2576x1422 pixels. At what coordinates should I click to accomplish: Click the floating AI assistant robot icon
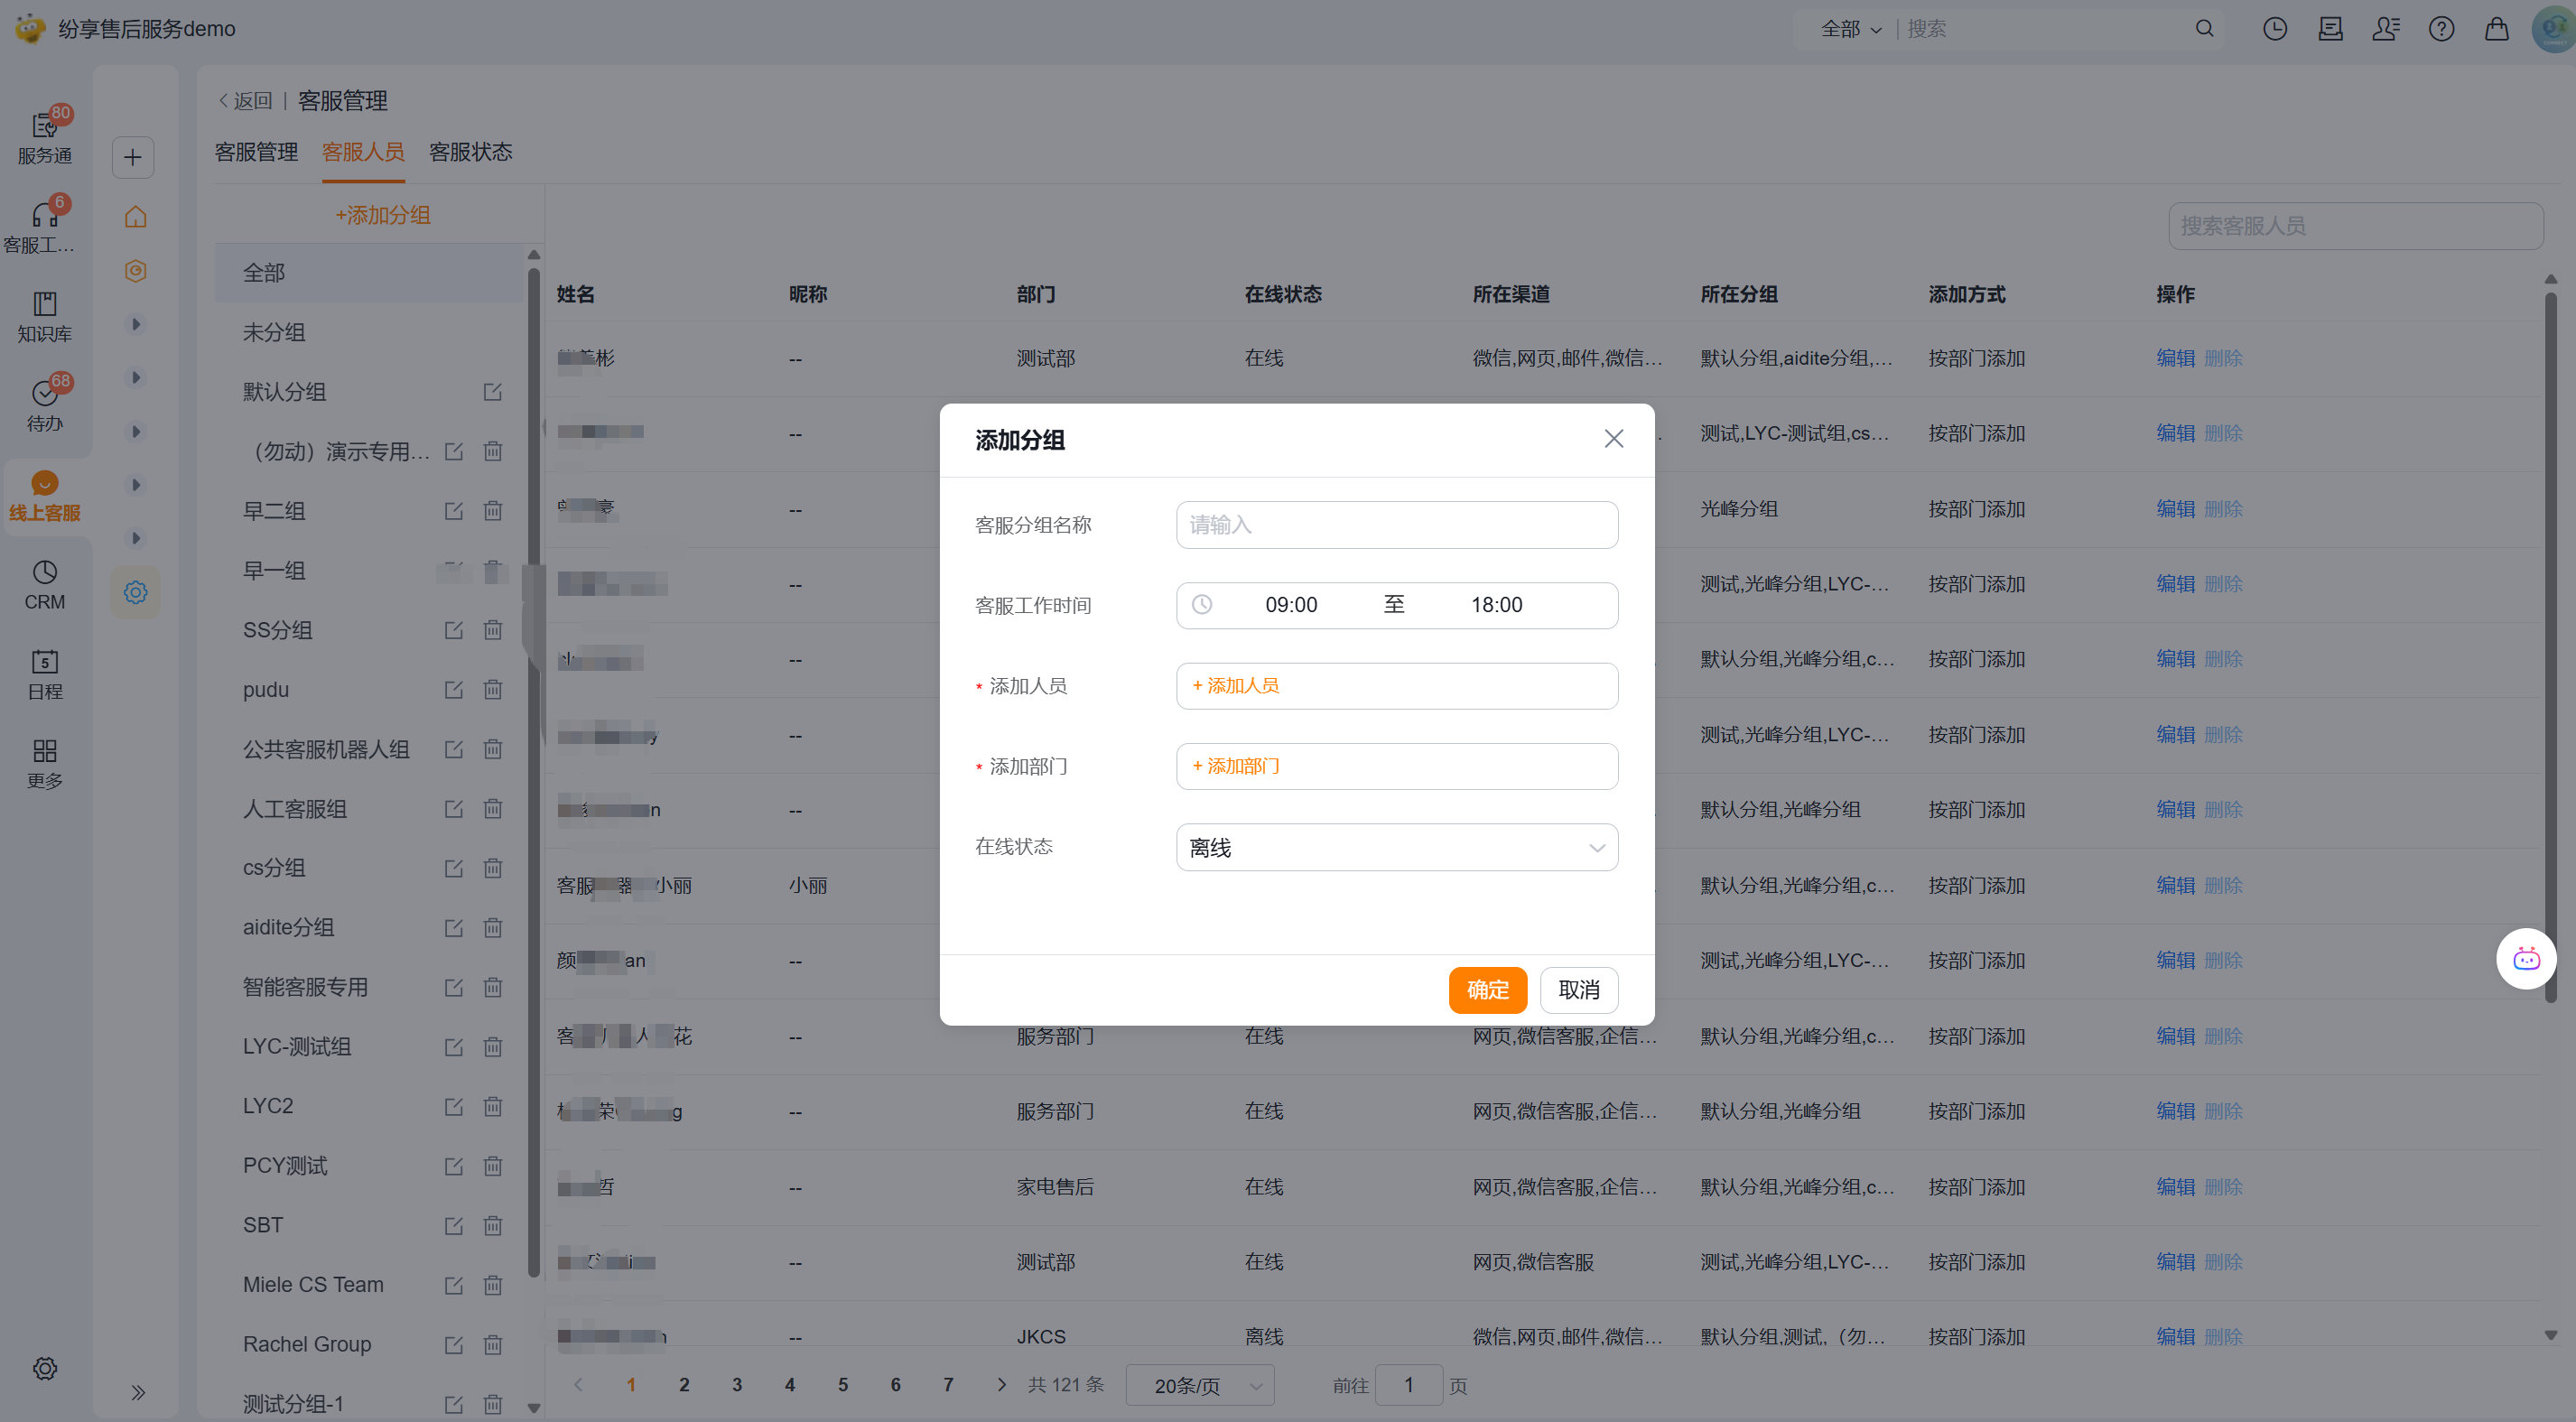click(x=2525, y=959)
